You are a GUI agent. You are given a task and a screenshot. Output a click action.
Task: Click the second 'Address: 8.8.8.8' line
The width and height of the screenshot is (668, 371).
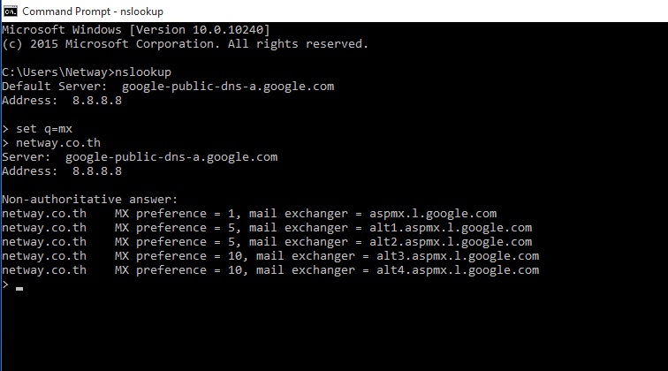pyautogui.click(x=62, y=171)
